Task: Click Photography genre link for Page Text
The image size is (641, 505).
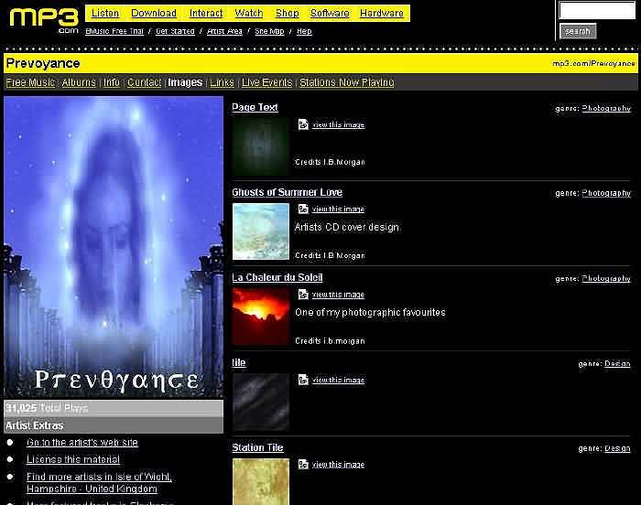Action: coord(606,108)
